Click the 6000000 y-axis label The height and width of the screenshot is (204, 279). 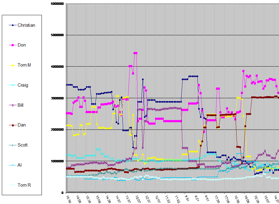(57, 4)
